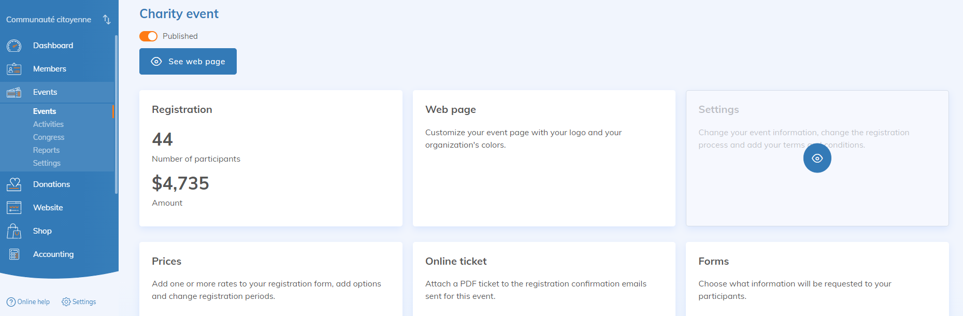Click the sidebar vertical scrollbar
Viewport: 963px width, 316px height.
click(116, 114)
